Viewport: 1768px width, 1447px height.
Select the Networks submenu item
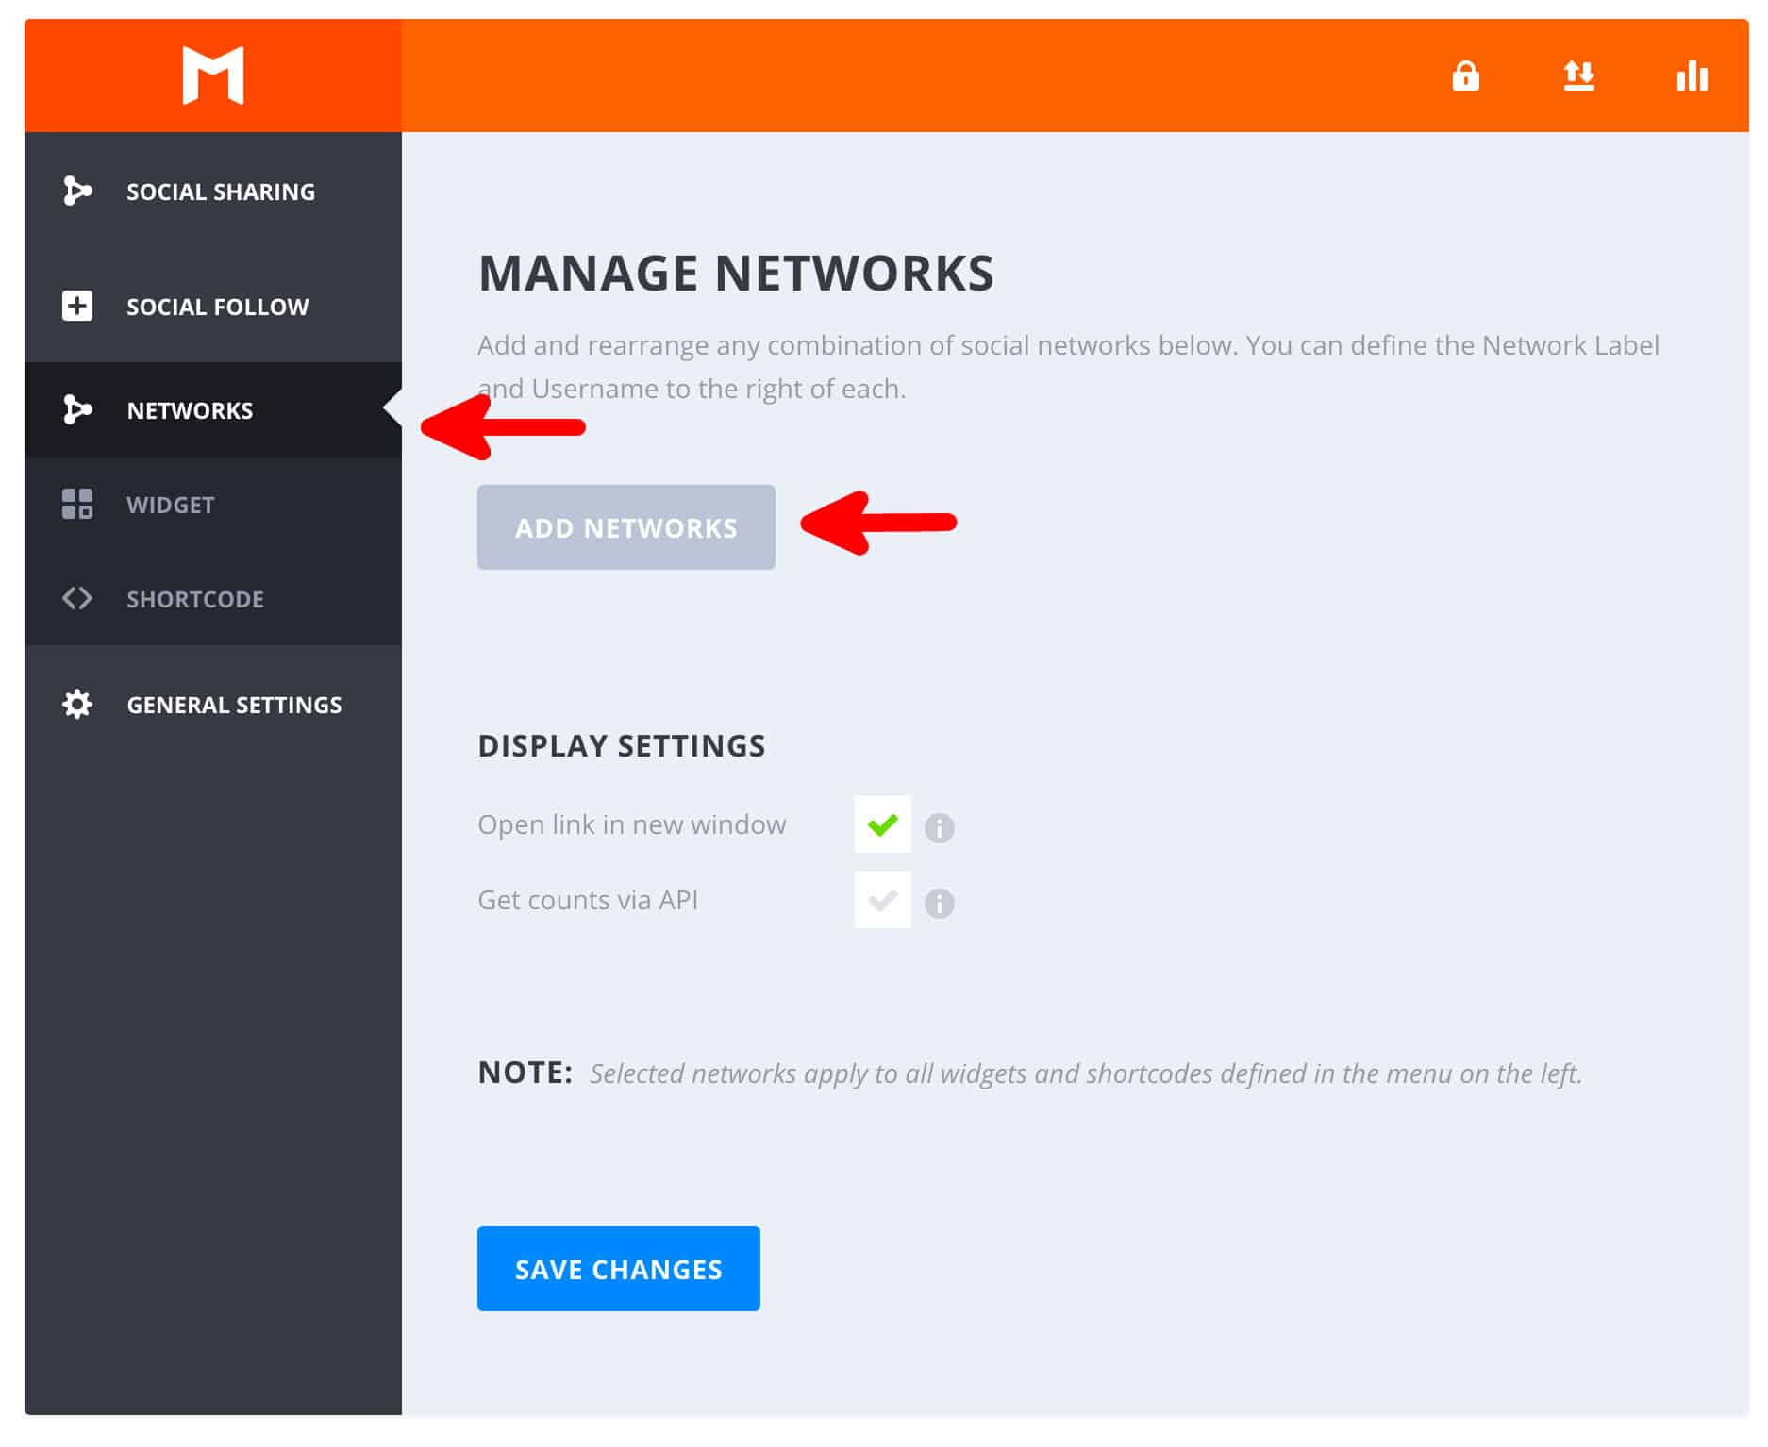click(213, 410)
